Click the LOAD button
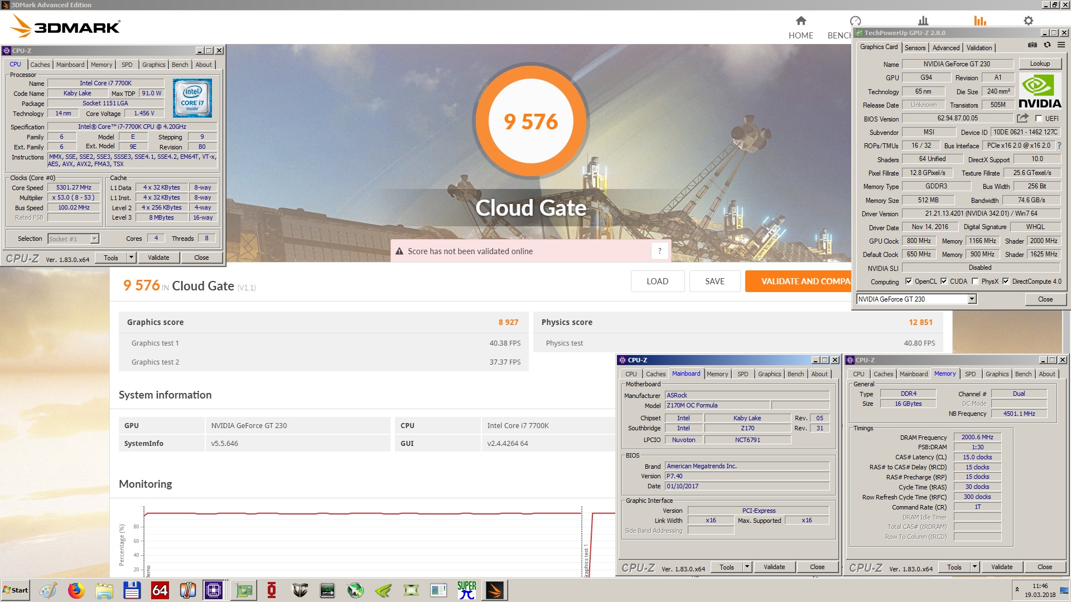The image size is (1071, 602). click(657, 281)
